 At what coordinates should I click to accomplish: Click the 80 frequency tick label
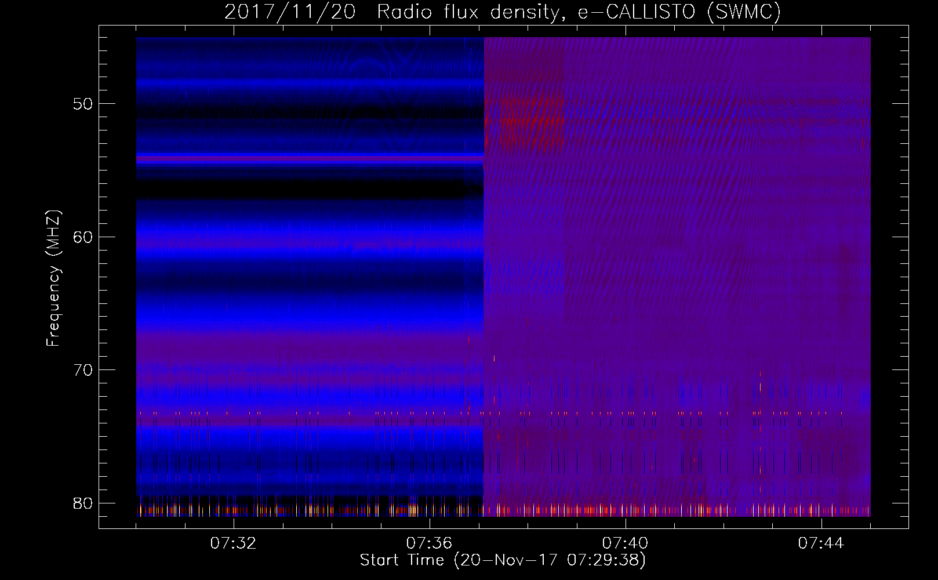pos(83,503)
